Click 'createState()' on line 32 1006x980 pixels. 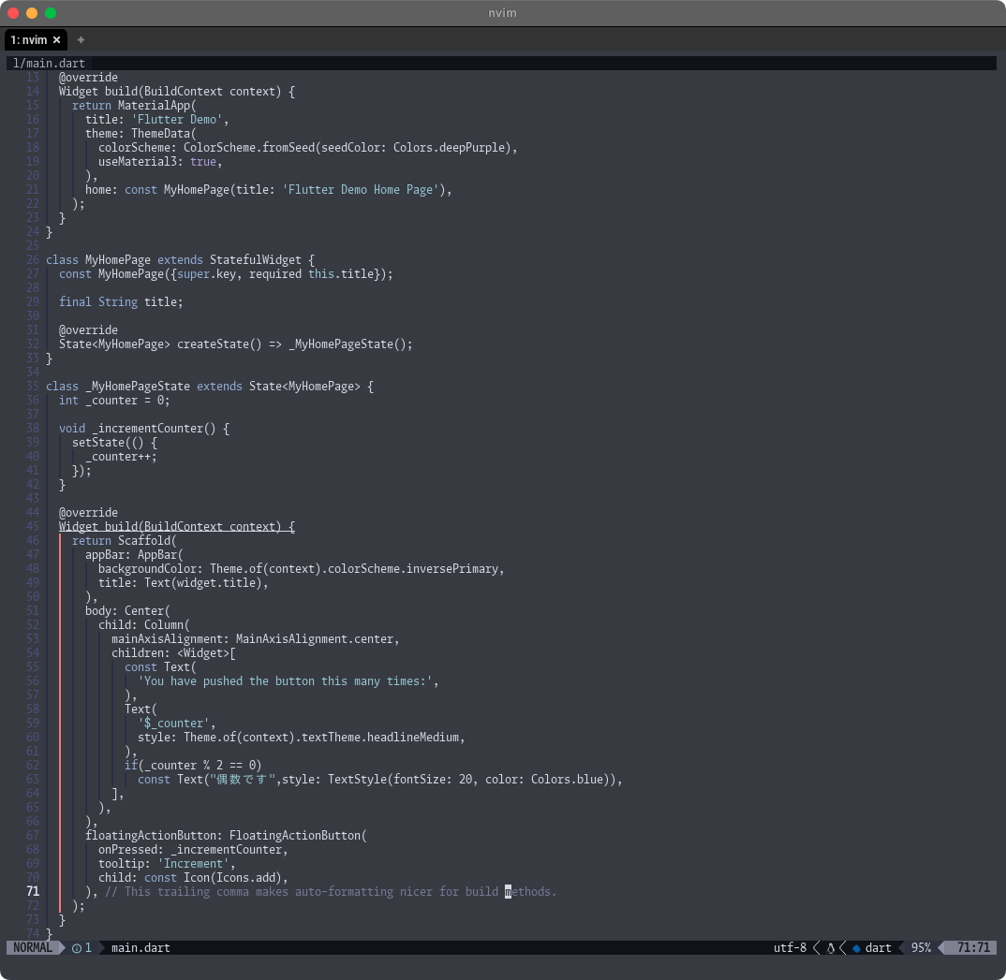coord(219,344)
